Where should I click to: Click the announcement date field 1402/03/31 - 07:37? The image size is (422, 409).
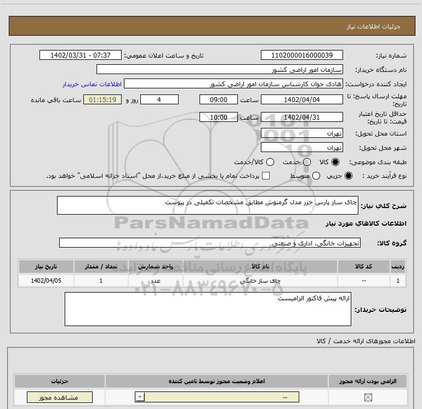(x=81, y=55)
